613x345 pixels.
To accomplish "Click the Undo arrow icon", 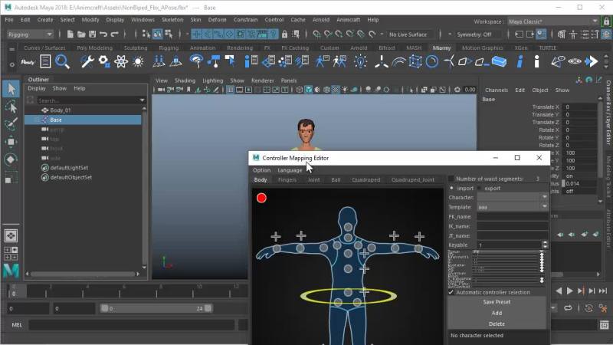I will pos(103,34).
